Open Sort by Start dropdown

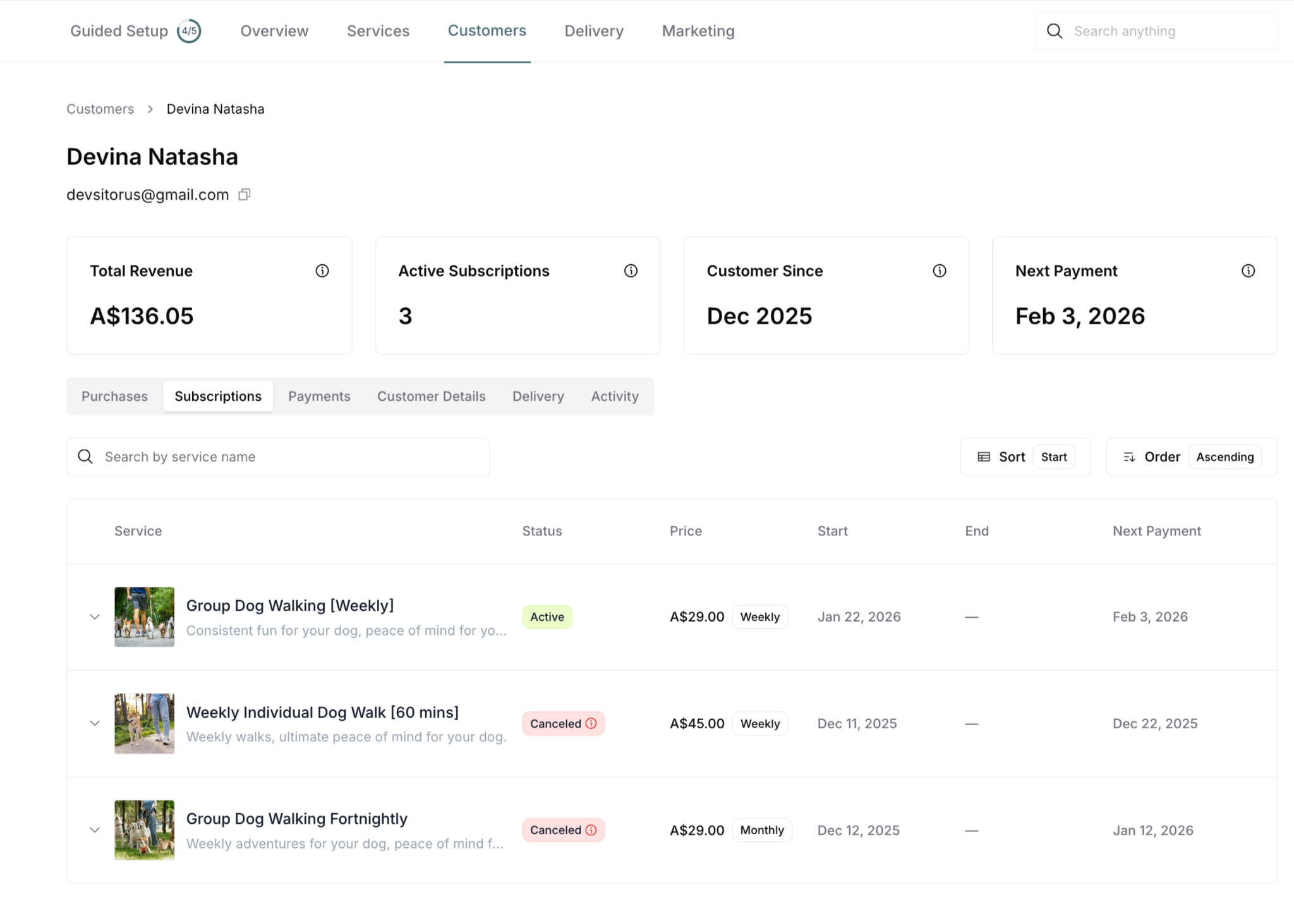point(1025,457)
